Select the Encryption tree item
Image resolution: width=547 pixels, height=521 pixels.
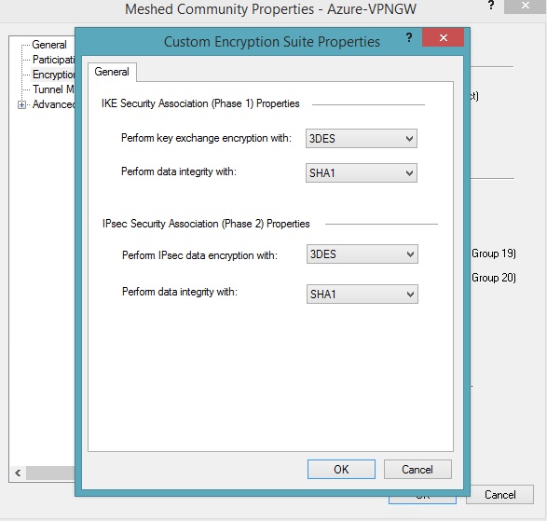pyautogui.click(x=53, y=75)
